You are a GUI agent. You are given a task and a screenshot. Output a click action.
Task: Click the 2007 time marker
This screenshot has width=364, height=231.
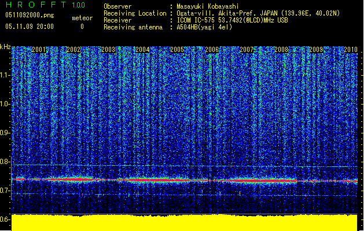click(x=247, y=50)
